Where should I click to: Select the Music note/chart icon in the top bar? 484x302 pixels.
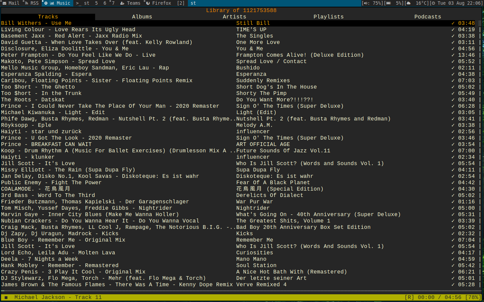coord(51,3)
